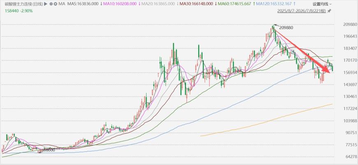
Task: Remove the MA indicator with the X icon
Action: pos(55,4)
